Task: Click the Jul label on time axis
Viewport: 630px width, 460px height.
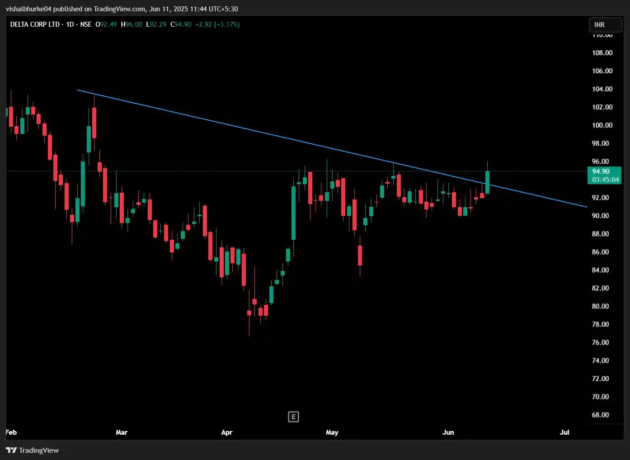Action: [x=564, y=432]
